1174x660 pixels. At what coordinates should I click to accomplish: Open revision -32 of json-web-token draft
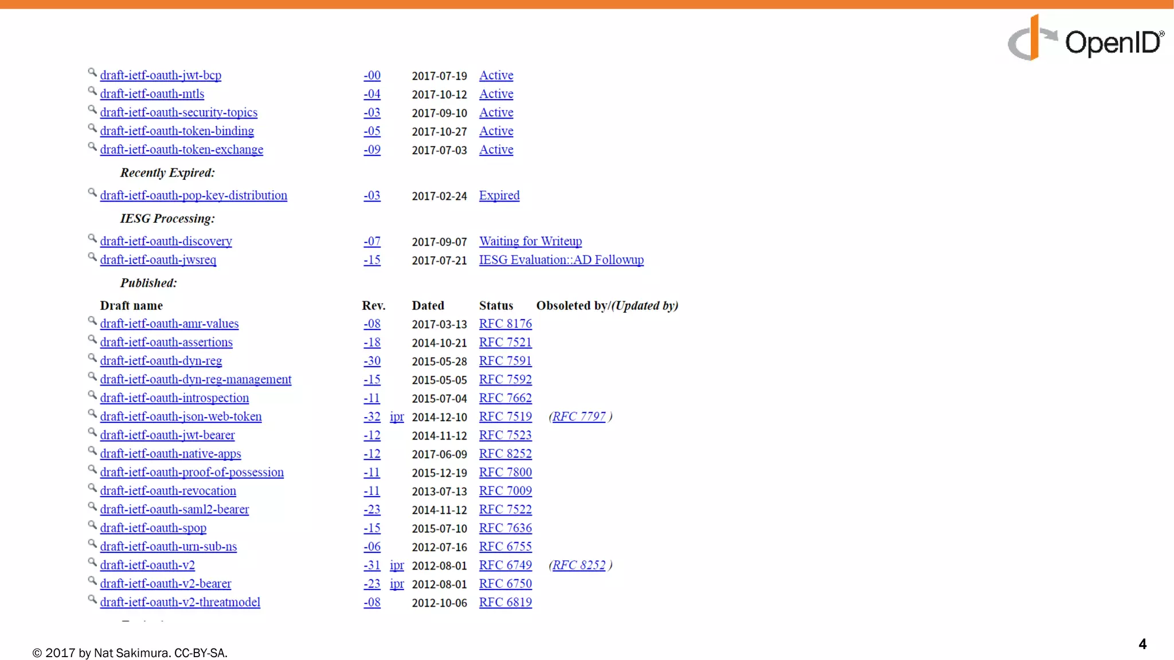point(372,417)
